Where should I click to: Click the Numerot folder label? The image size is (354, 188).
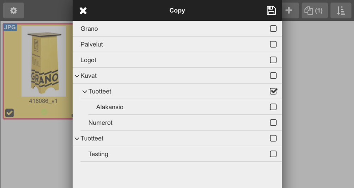tap(101, 123)
